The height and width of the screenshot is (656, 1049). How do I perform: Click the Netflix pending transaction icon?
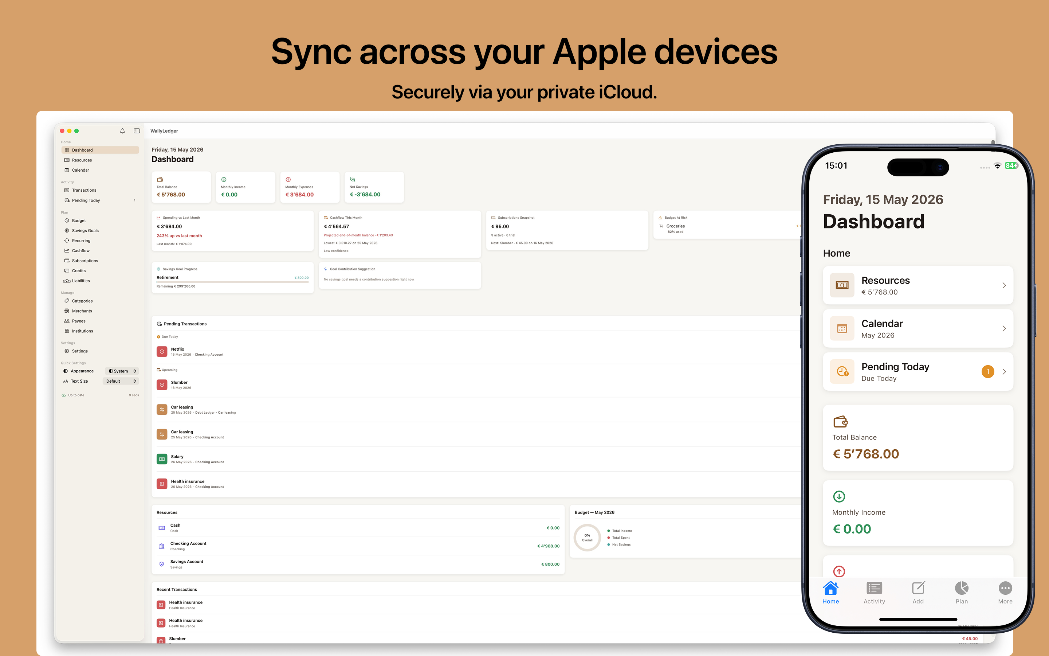click(162, 351)
